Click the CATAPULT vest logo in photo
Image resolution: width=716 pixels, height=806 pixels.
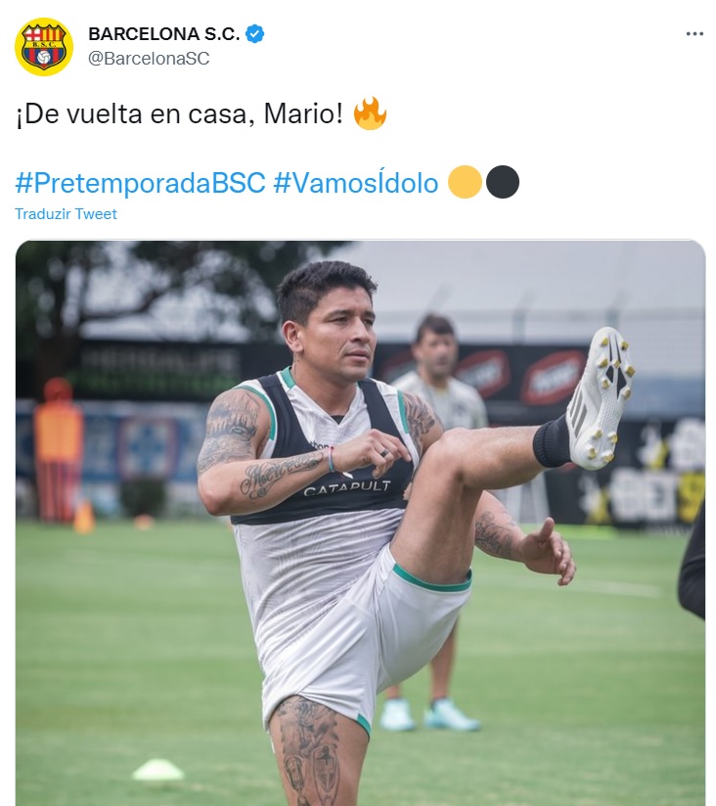click(x=347, y=487)
